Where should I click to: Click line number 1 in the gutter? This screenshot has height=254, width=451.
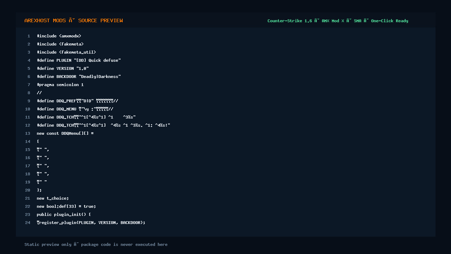[29, 36]
